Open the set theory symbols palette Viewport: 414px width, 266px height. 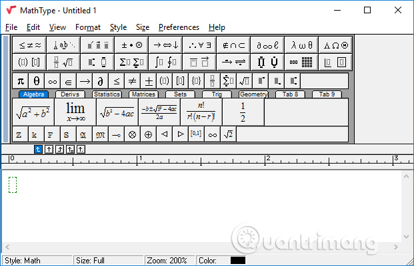coord(234,45)
